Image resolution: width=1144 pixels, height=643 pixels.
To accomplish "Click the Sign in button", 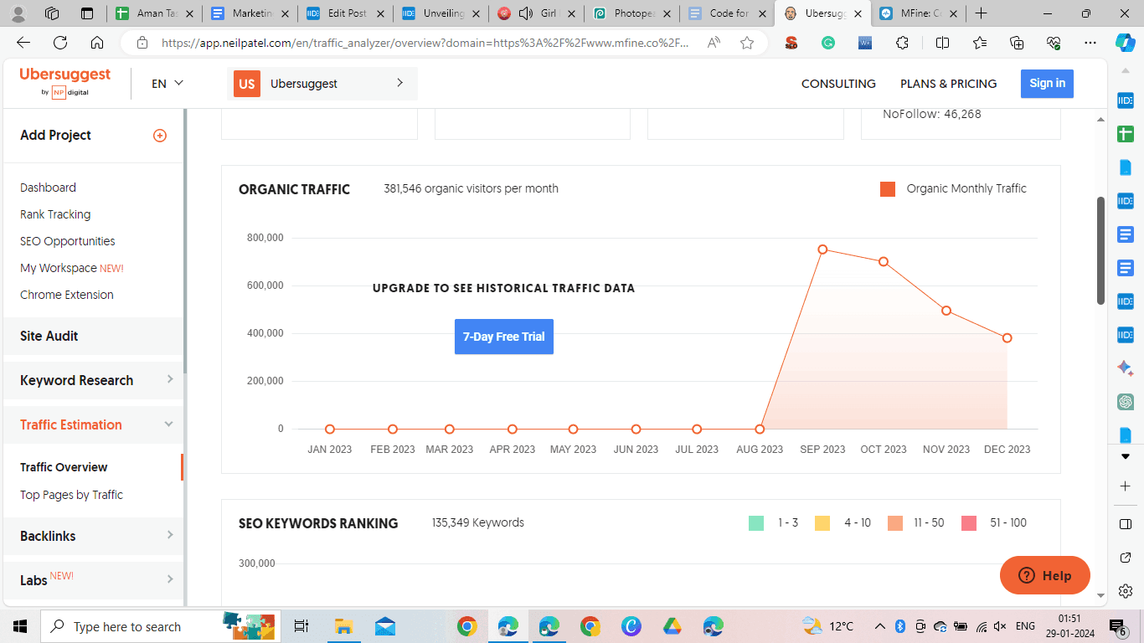I will coord(1047,84).
